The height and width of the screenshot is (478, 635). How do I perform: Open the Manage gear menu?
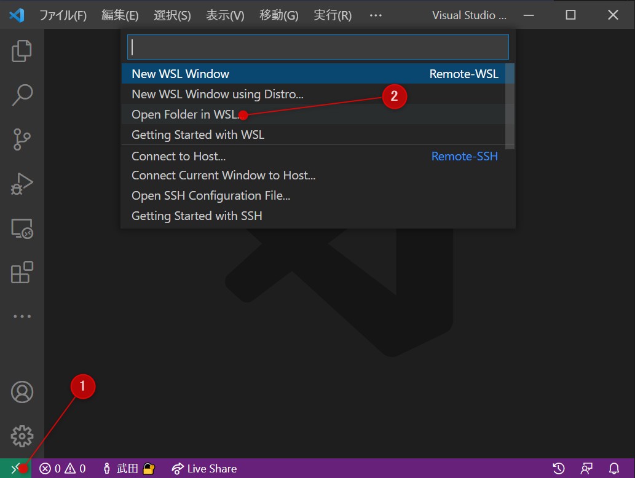(x=22, y=436)
